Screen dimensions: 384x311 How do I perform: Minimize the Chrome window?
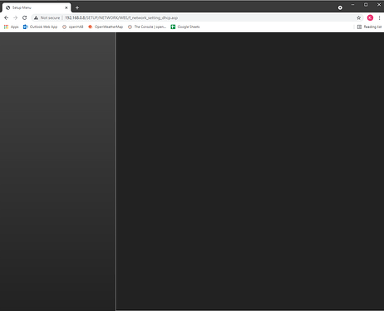point(352,5)
